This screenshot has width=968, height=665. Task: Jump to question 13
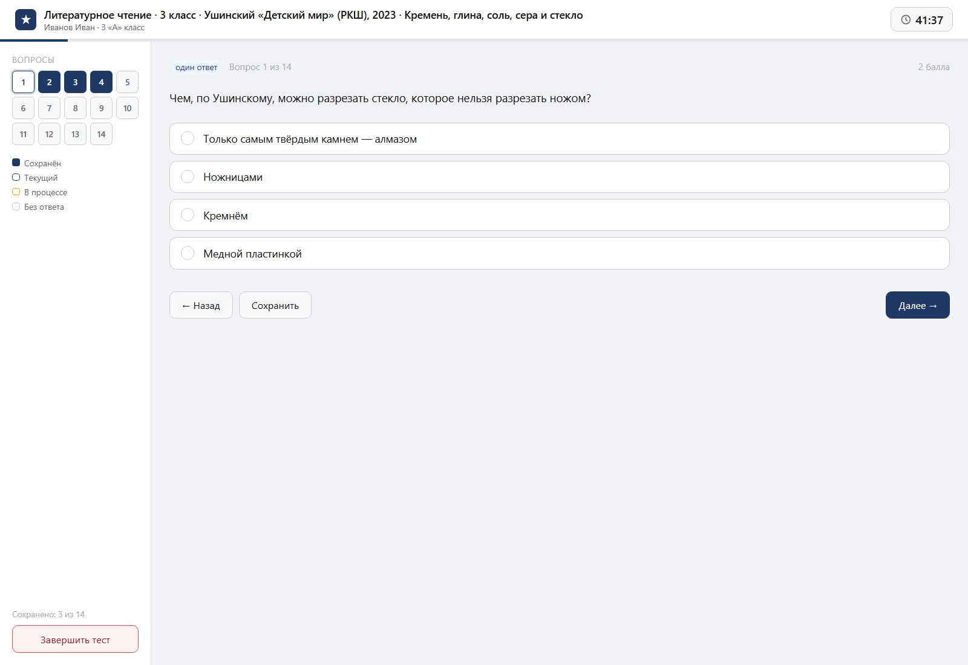[x=75, y=134]
